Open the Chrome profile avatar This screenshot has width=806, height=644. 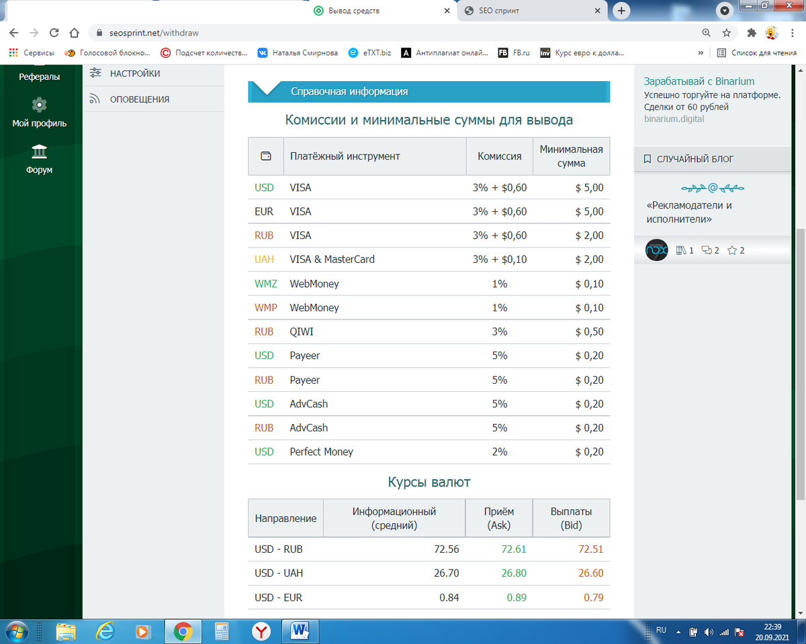772,32
